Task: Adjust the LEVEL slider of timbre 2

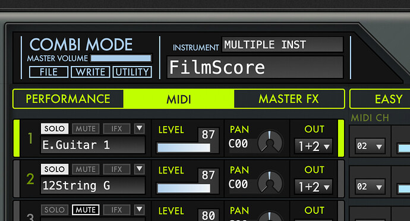Action: [x=184, y=188]
